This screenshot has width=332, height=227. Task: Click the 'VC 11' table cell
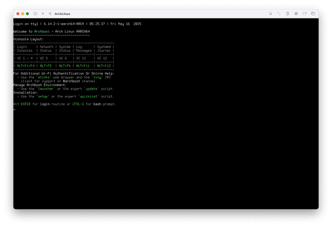[81, 58]
